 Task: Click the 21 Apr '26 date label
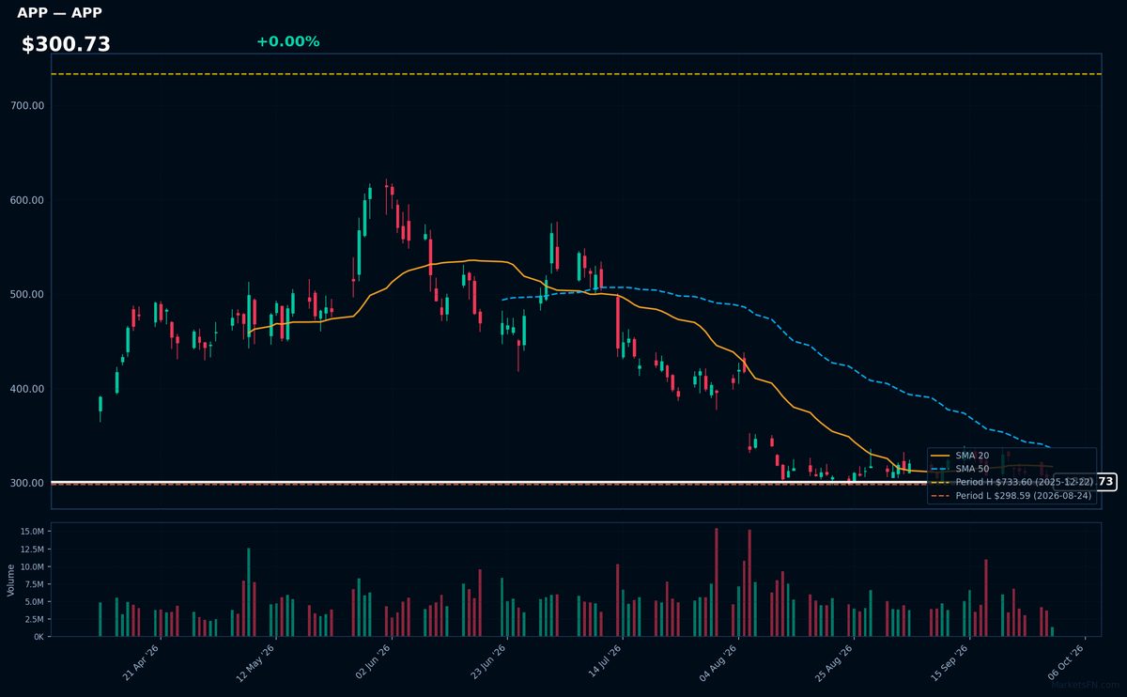[141, 661]
